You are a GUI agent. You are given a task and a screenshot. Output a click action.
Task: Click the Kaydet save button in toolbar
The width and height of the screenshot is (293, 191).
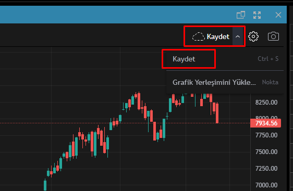211,36
